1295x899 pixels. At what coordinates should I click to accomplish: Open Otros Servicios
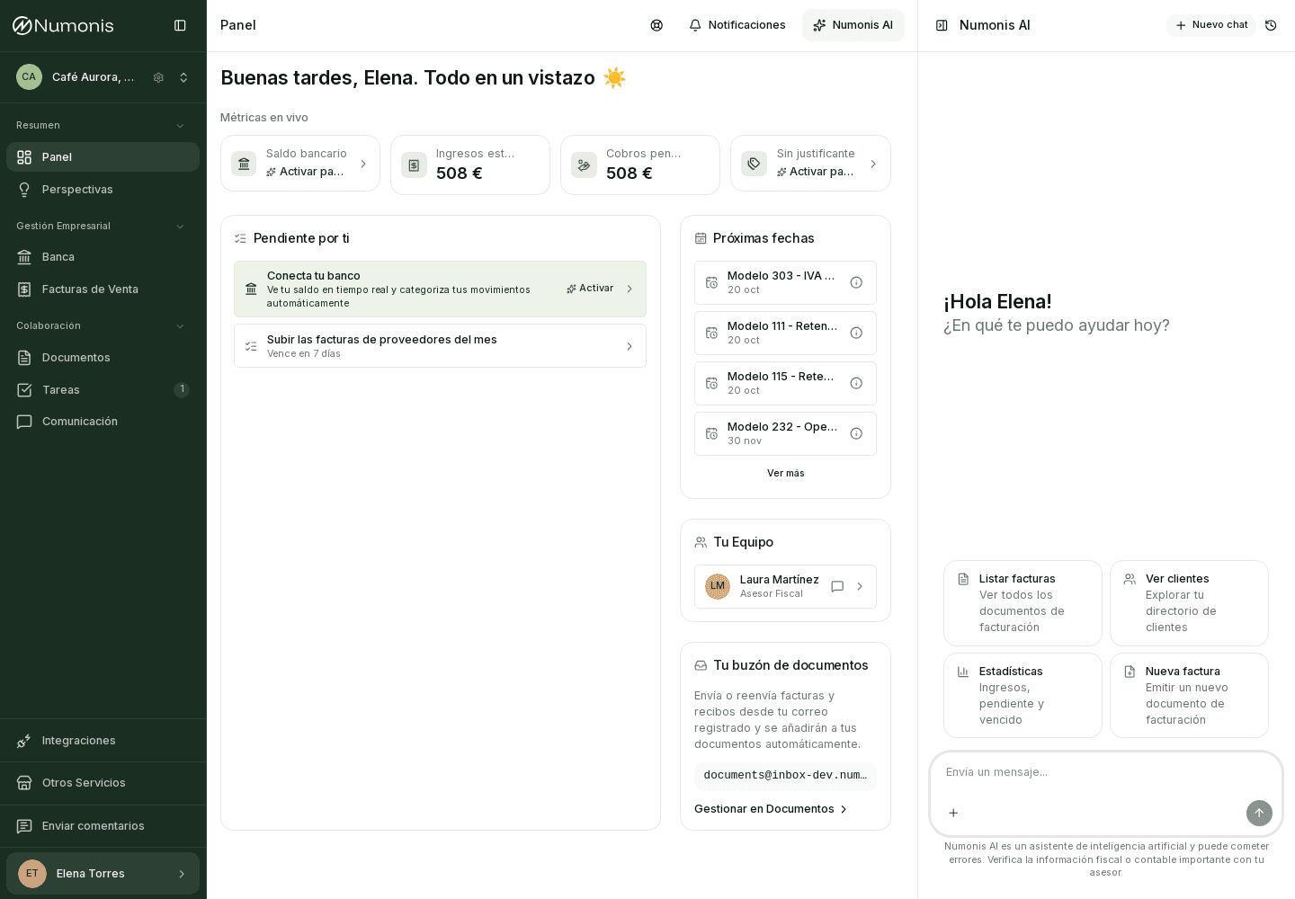pos(103,783)
